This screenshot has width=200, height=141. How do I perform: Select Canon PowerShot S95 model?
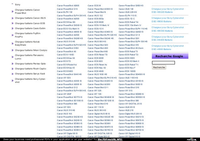click(129, 101)
